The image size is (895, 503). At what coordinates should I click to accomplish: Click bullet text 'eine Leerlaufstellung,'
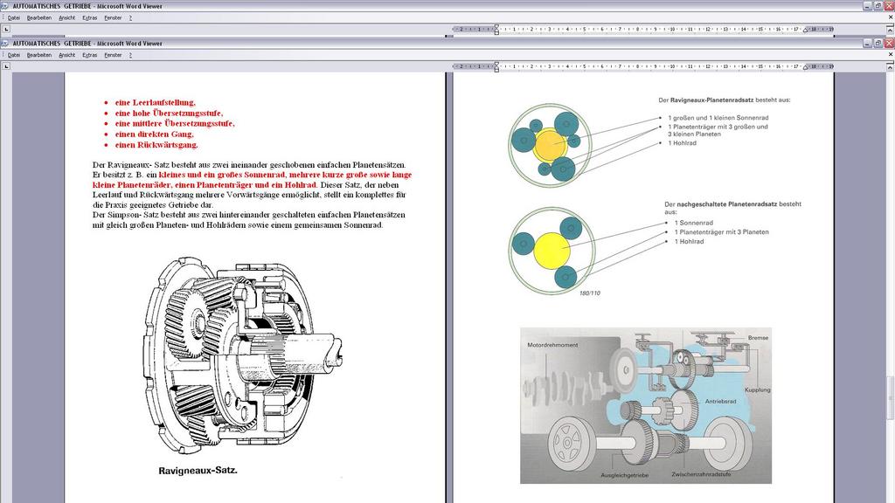pos(156,103)
